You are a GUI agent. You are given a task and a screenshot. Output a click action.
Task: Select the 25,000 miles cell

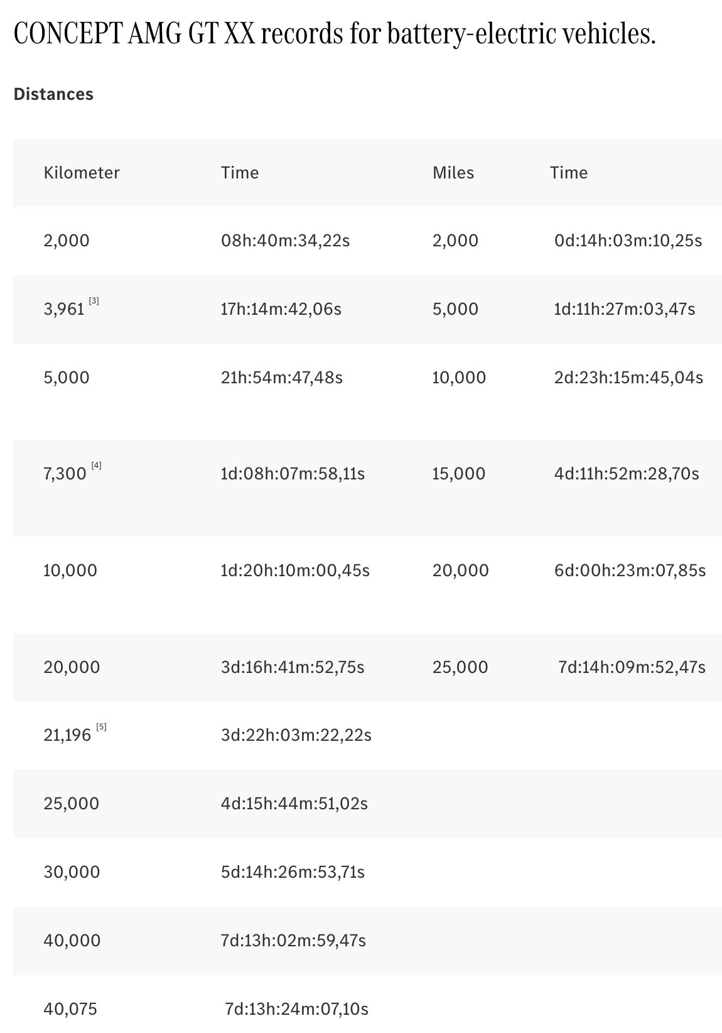point(460,667)
